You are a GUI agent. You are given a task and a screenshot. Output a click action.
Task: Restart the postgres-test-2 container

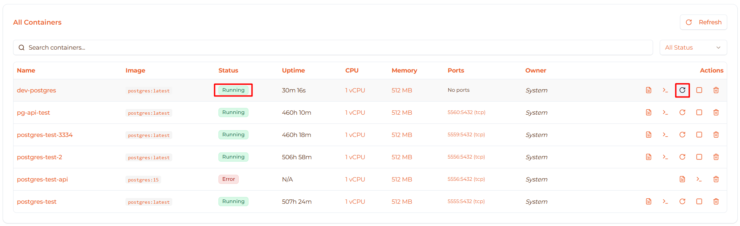[682, 157]
